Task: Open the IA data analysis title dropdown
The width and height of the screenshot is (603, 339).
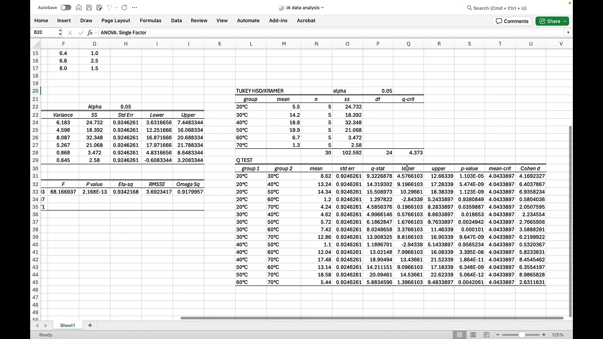Action: [322, 8]
